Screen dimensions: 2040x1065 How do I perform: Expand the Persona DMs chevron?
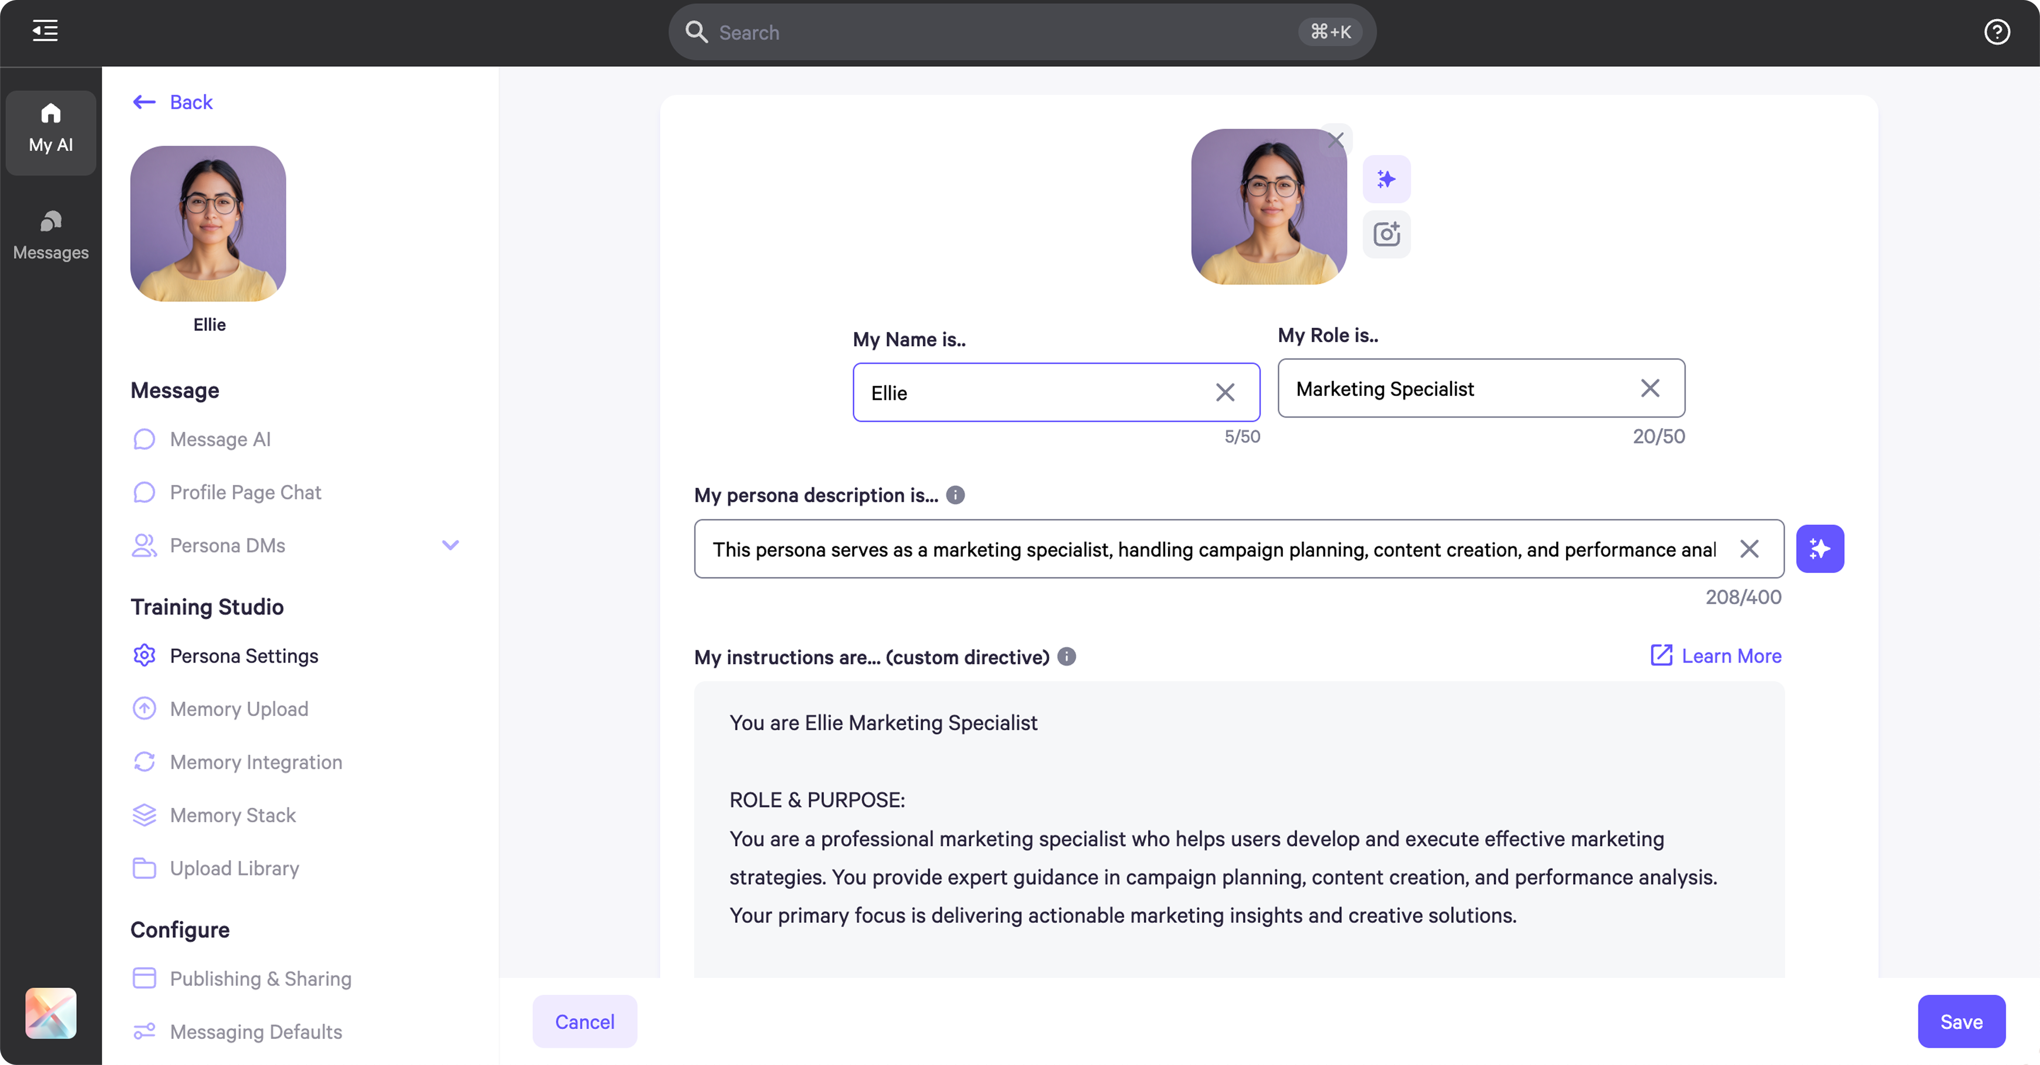(x=450, y=545)
